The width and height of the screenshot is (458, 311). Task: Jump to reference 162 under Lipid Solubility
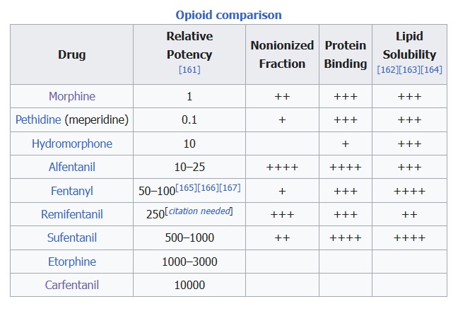(387, 69)
